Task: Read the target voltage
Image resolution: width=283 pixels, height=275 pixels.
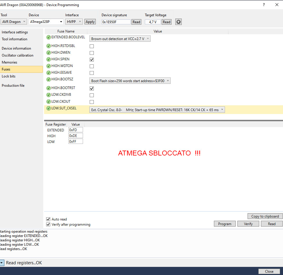Action: click(x=166, y=22)
